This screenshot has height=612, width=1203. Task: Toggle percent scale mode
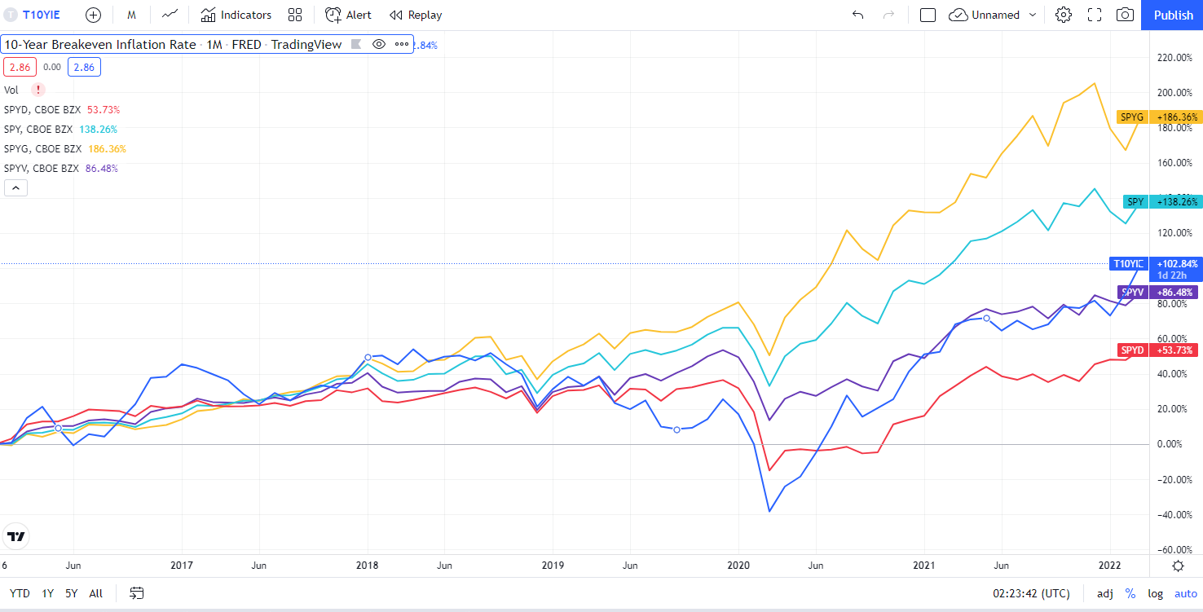pyautogui.click(x=1130, y=593)
